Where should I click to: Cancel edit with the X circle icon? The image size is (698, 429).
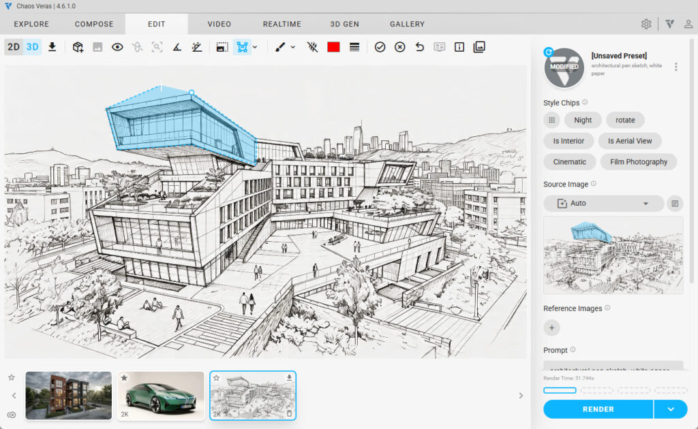click(x=399, y=47)
